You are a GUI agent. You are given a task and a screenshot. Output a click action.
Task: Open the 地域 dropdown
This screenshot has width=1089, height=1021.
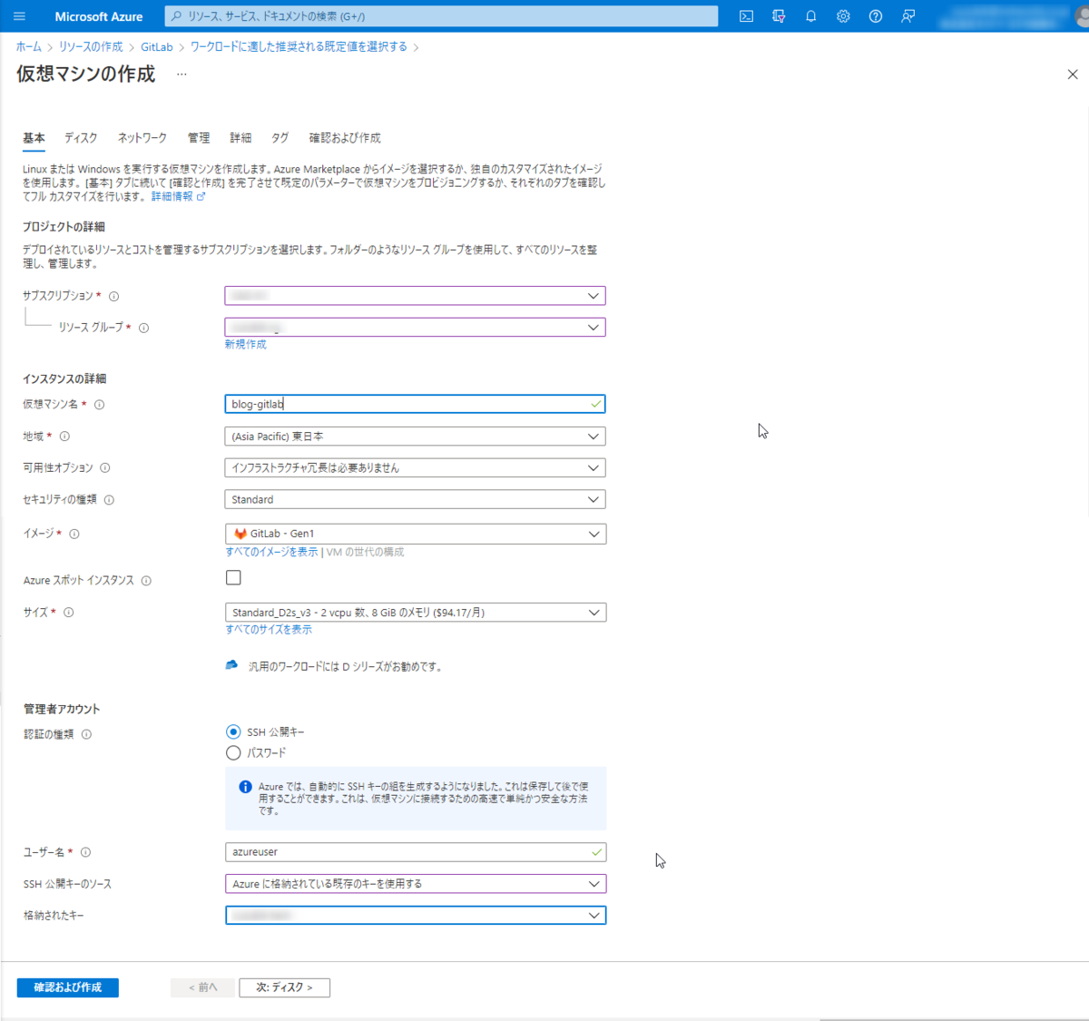click(415, 436)
